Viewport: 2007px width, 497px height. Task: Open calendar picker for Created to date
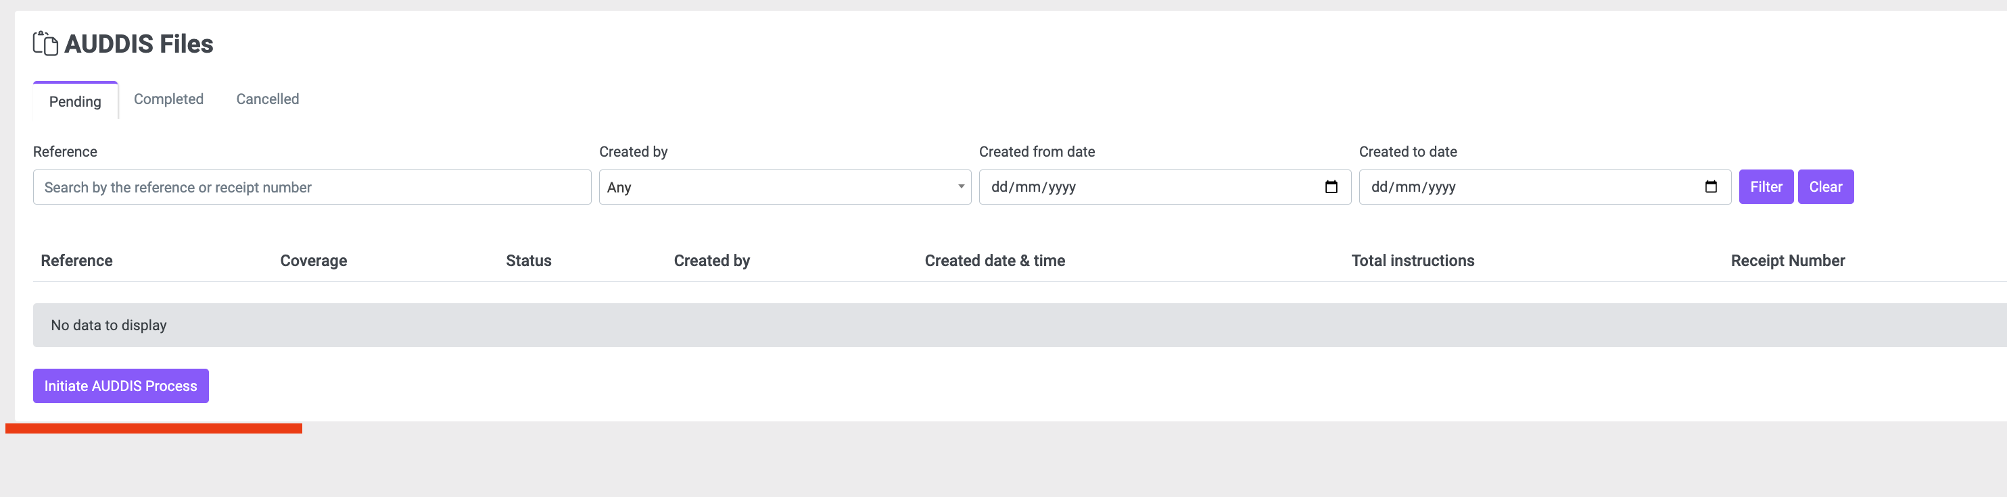coord(1710,186)
